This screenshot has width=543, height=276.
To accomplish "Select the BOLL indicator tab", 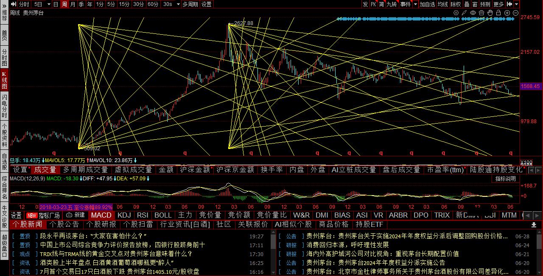I will (163, 215).
